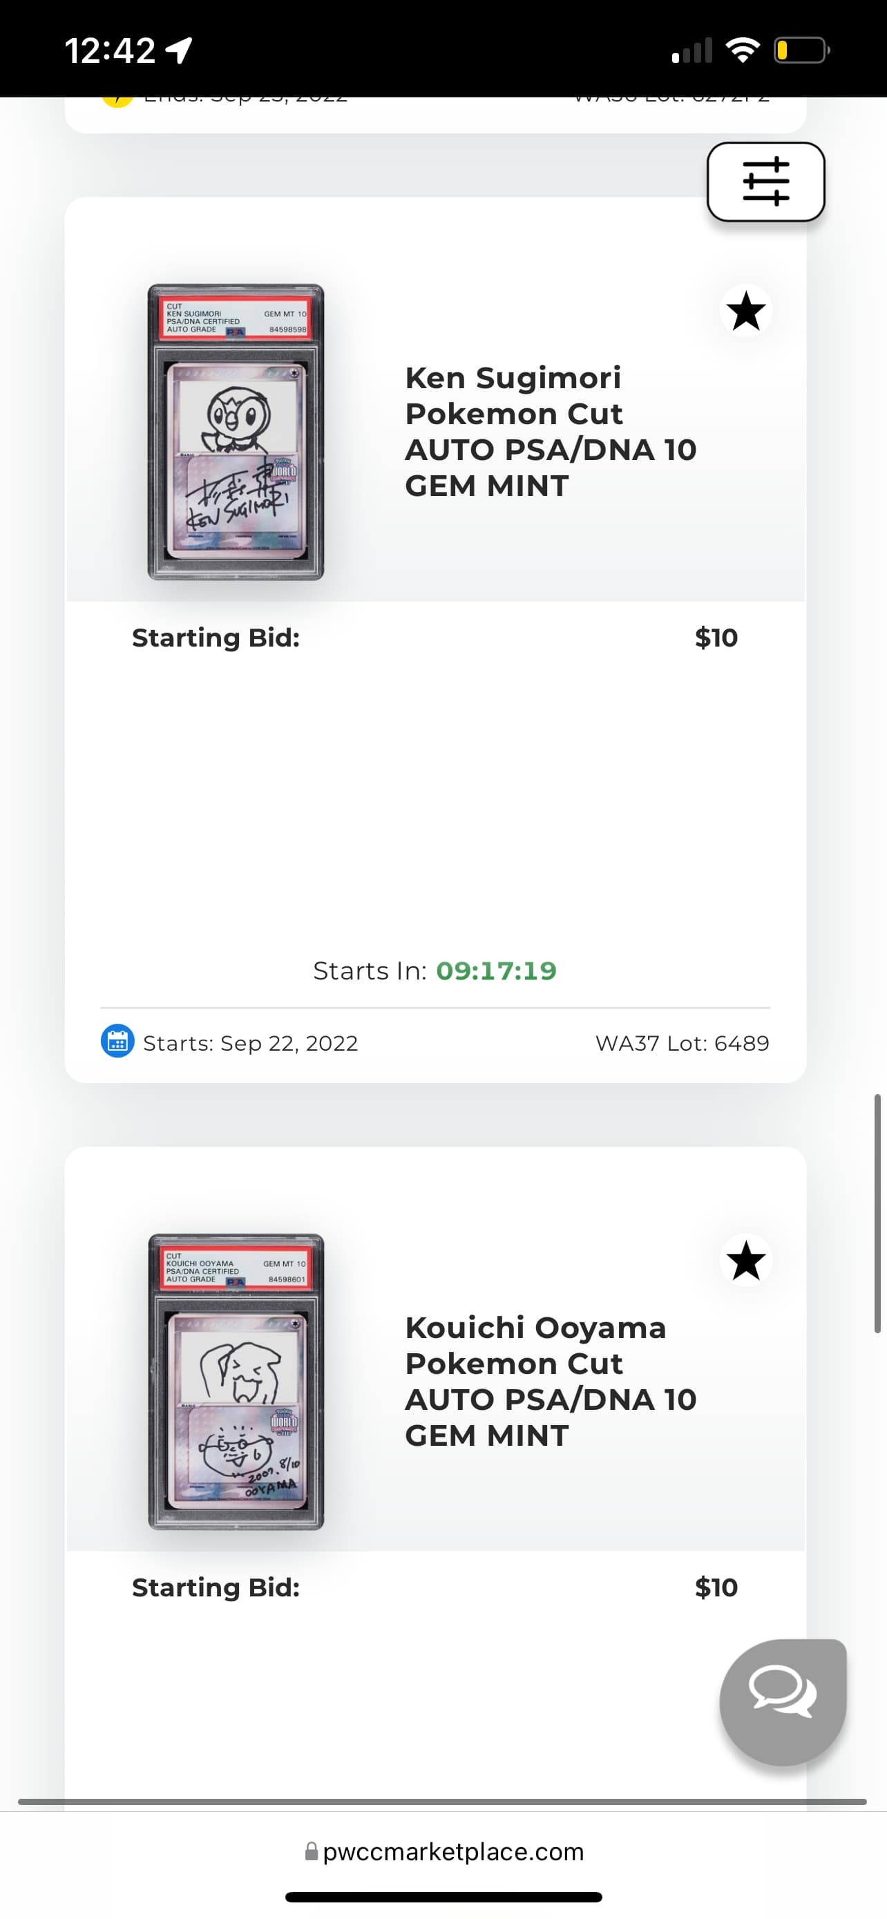Open Ken Sugimori card thumbnail image
The height and width of the screenshot is (1919, 887).
236,431
